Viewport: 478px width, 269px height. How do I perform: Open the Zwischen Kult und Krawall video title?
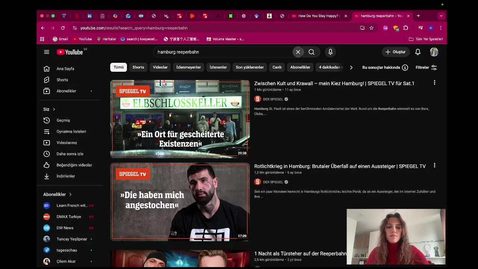(334, 83)
